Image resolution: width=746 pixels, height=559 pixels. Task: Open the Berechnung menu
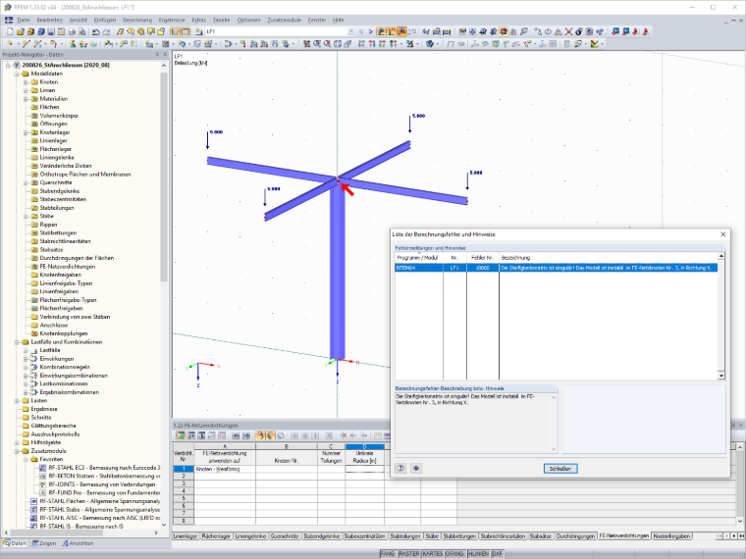coord(137,20)
